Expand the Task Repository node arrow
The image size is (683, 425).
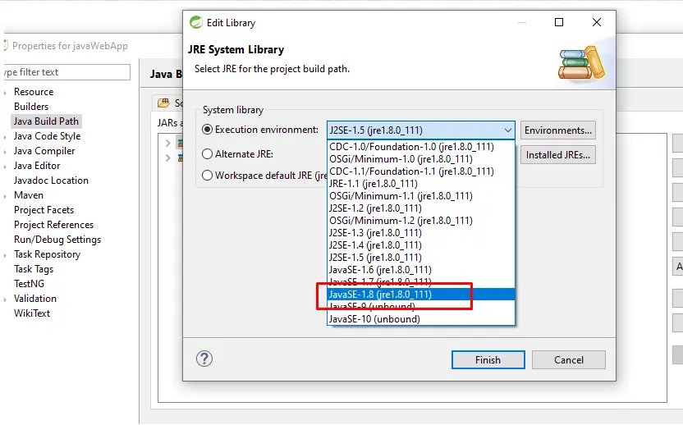point(5,255)
